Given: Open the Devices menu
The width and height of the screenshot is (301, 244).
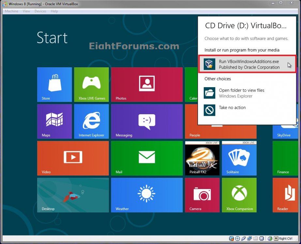Looking at the screenshot, I should coord(40,11).
